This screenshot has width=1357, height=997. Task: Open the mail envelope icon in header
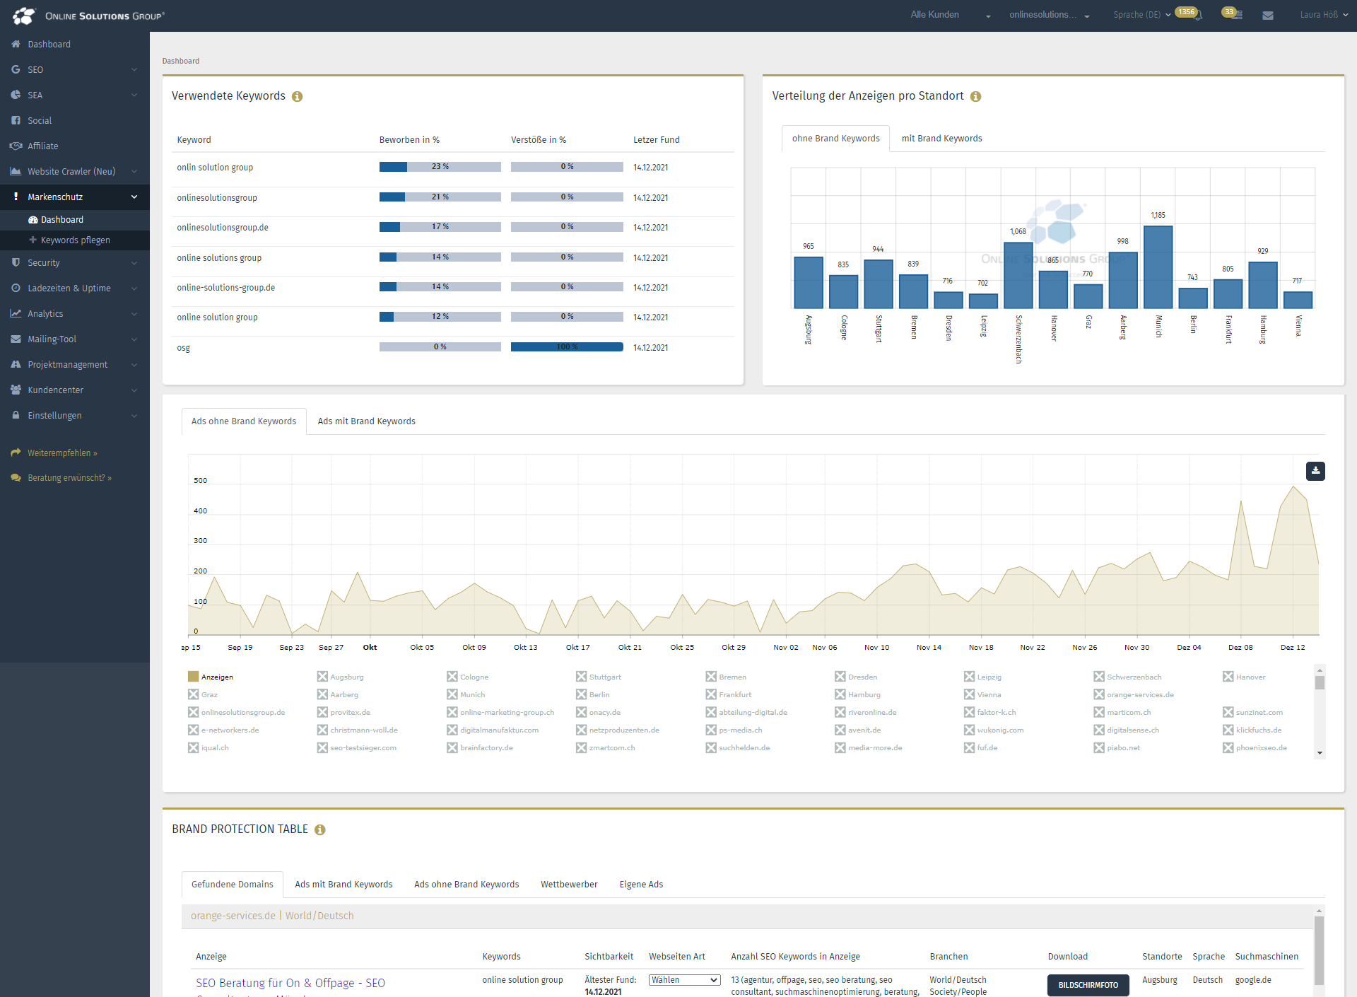[1267, 16]
